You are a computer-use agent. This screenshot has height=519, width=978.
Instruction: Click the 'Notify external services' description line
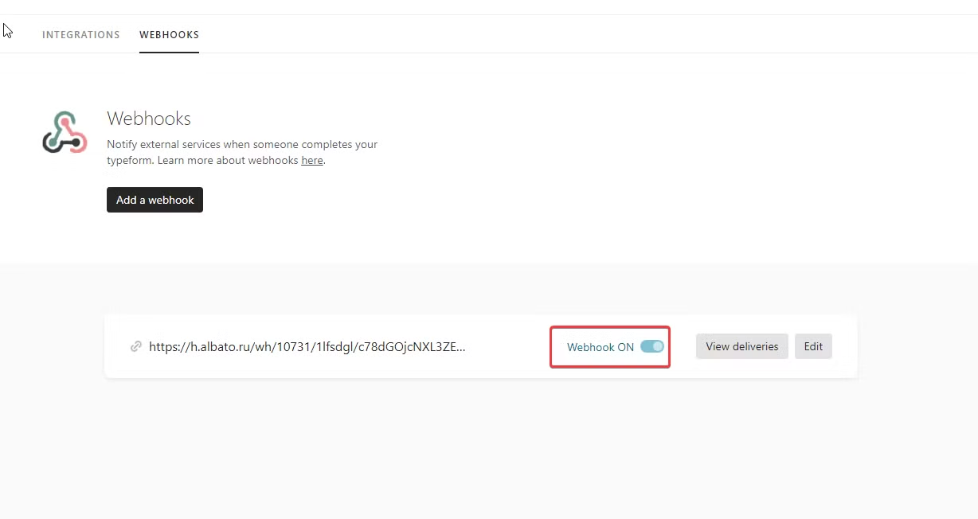tap(242, 145)
